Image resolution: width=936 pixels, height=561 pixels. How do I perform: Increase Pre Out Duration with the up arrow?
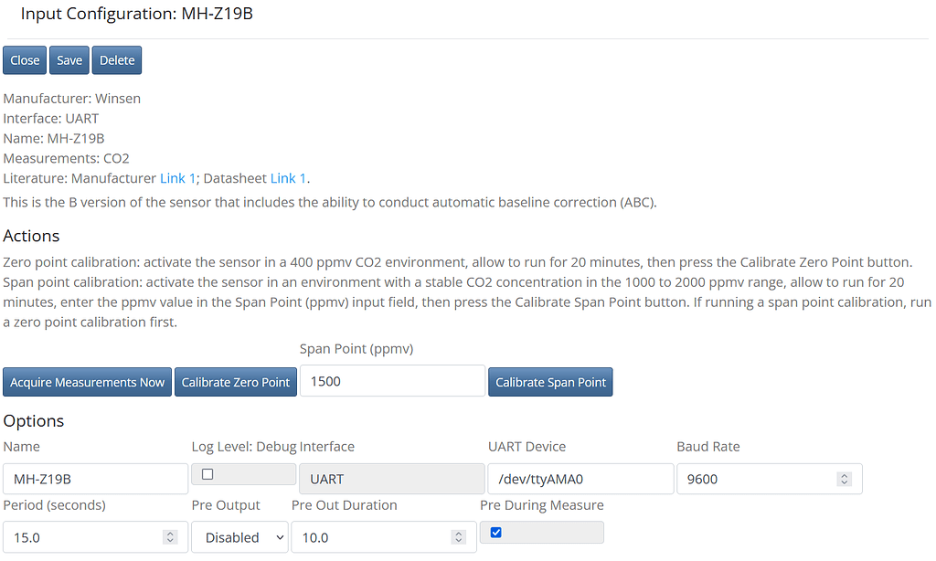coord(459,534)
